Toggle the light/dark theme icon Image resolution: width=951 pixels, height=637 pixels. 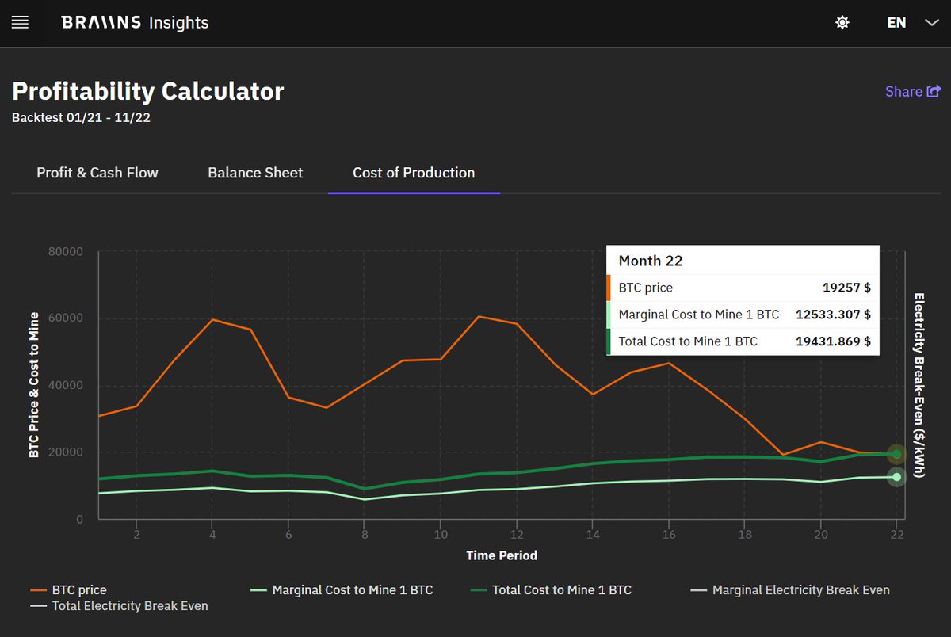click(x=842, y=23)
